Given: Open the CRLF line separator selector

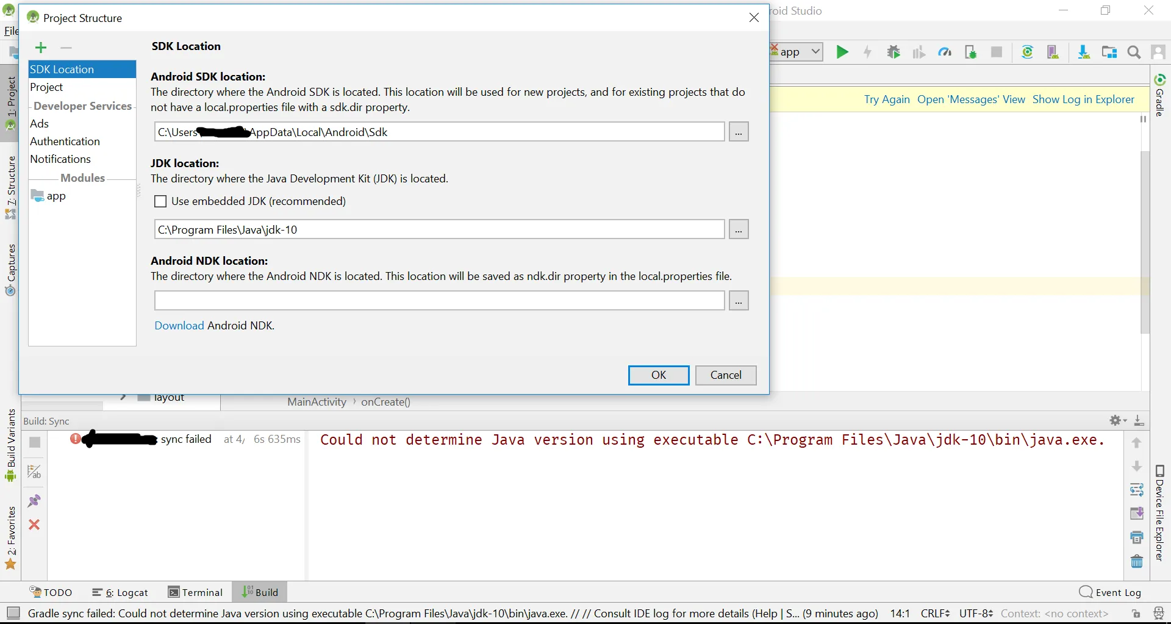Looking at the screenshot, I should [935, 613].
